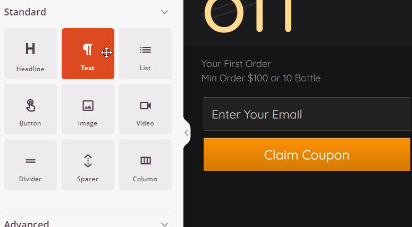412x227 pixels.
Task: Choose the List block icon
Action: click(x=145, y=49)
